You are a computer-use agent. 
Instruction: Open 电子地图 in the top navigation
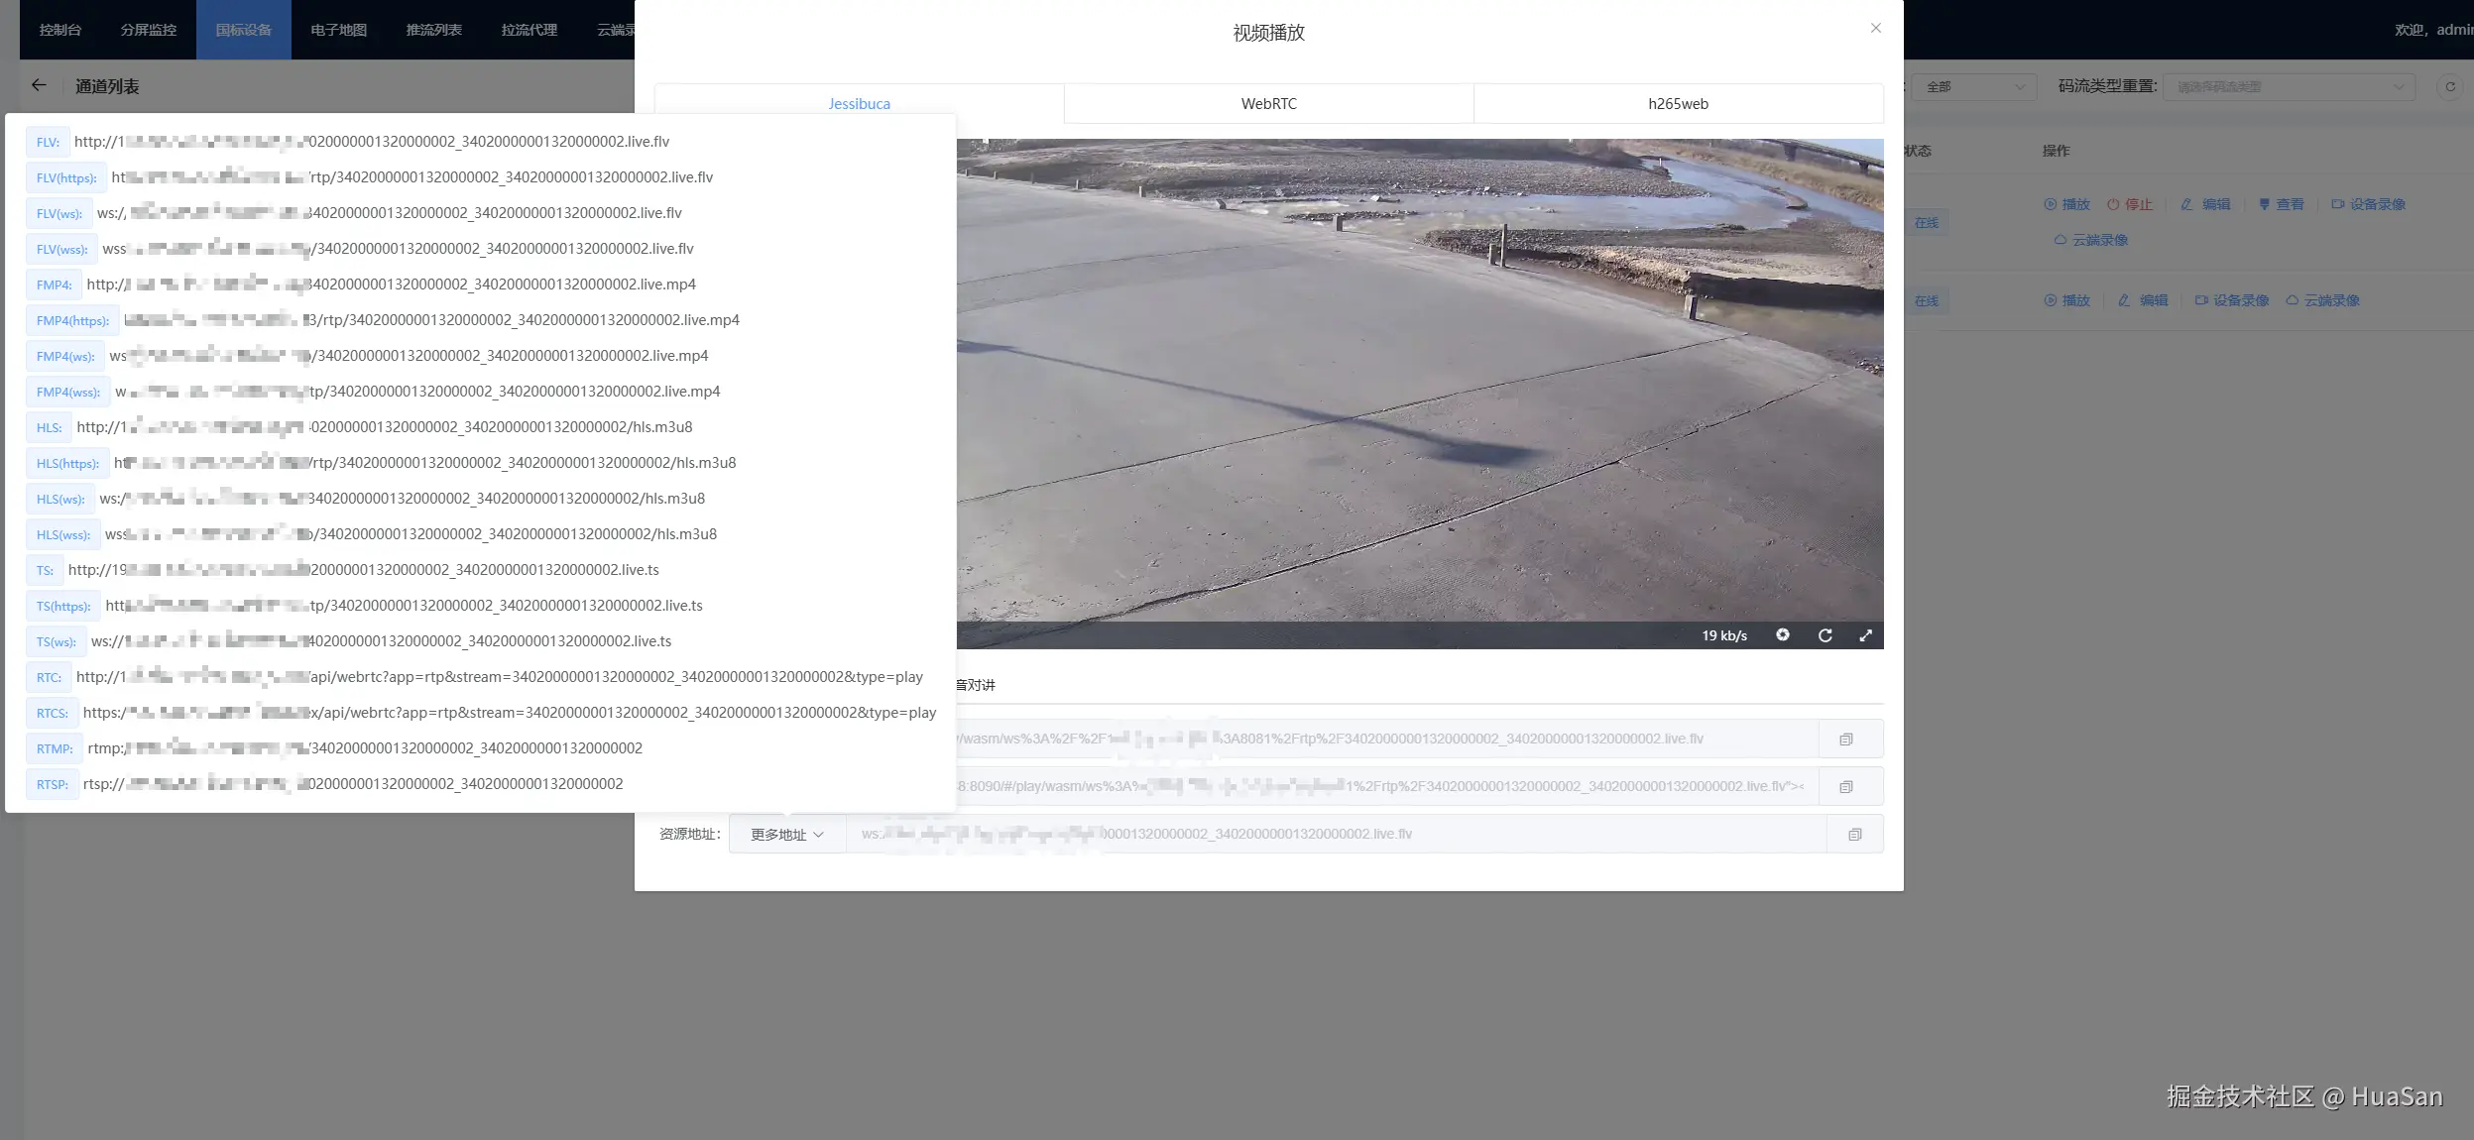[338, 30]
